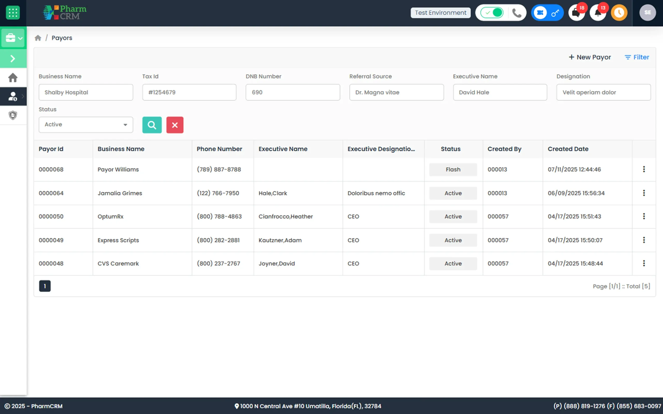Click the green search button
The height and width of the screenshot is (414, 663).
(x=152, y=125)
